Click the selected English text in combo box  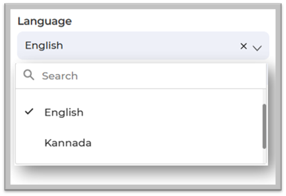click(44, 45)
